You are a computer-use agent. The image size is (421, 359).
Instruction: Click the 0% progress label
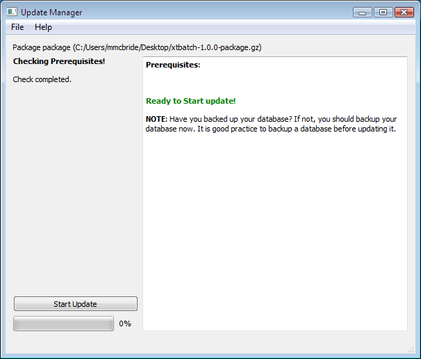[125, 324]
